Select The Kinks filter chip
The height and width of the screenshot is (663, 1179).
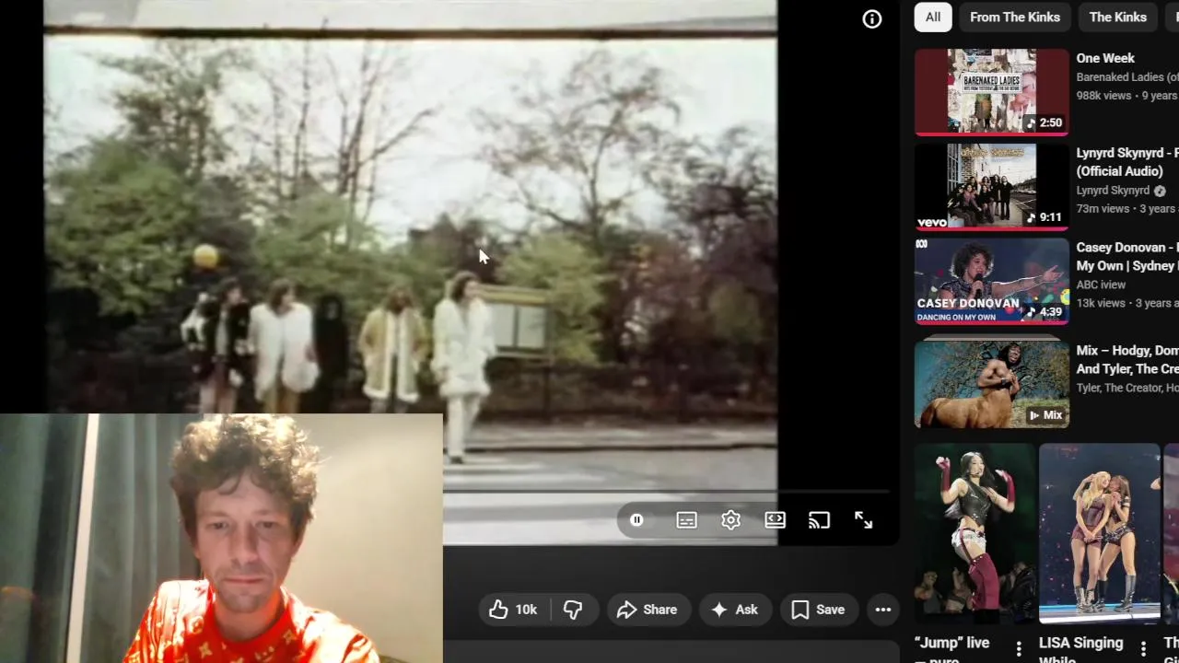tap(1117, 17)
